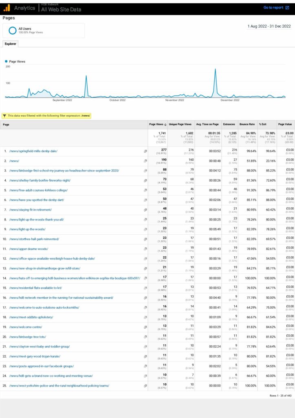Click the Go to report link
This screenshot has height=418, width=295.
(x=273, y=8)
